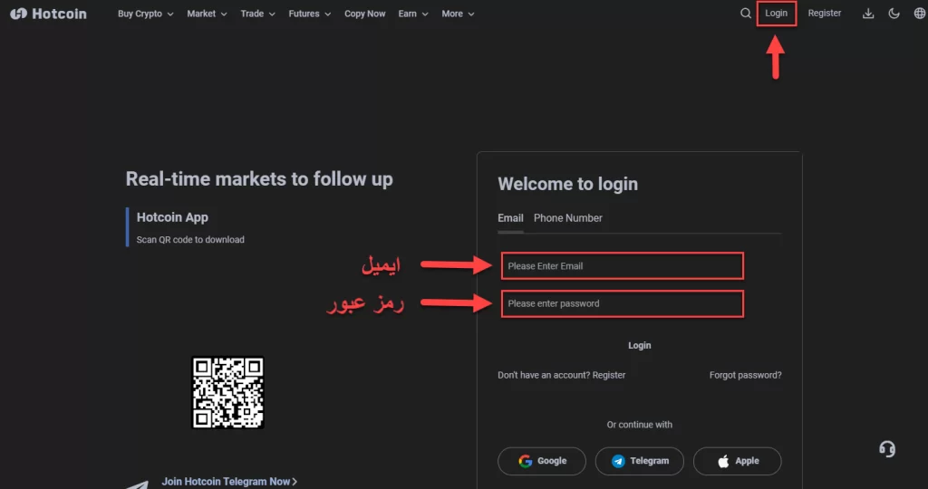Click the Forgot password link
Viewport: 928px width, 489px height.
click(745, 375)
